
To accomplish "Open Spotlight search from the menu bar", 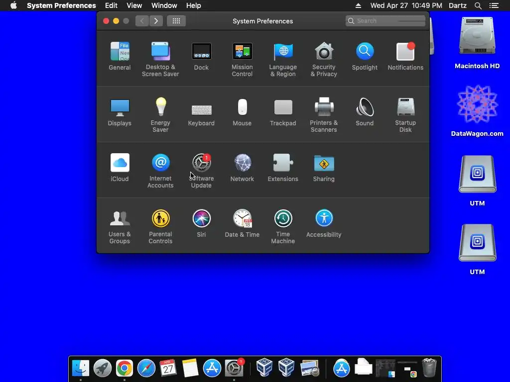I will [x=478, y=5].
